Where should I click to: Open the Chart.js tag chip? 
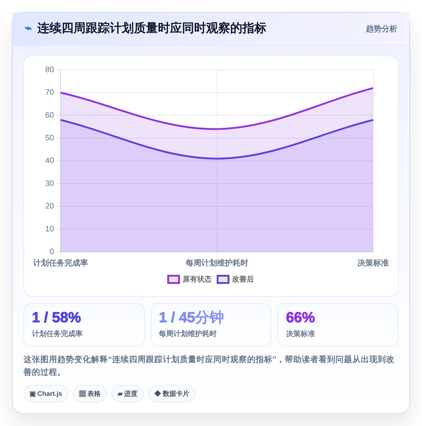pyautogui.click(x=46, y=394)
